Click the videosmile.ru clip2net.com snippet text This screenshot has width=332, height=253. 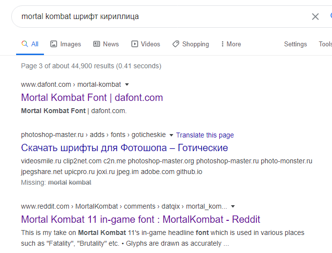point(166,166)
